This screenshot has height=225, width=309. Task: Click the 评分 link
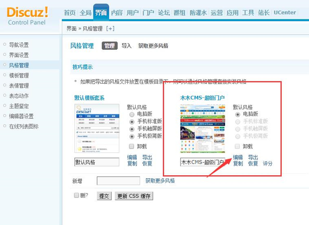pyautogui.click(x=268, y=163)
